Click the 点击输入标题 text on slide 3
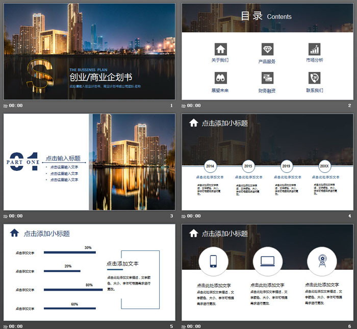The image size is (357, 329). point(63,158)
